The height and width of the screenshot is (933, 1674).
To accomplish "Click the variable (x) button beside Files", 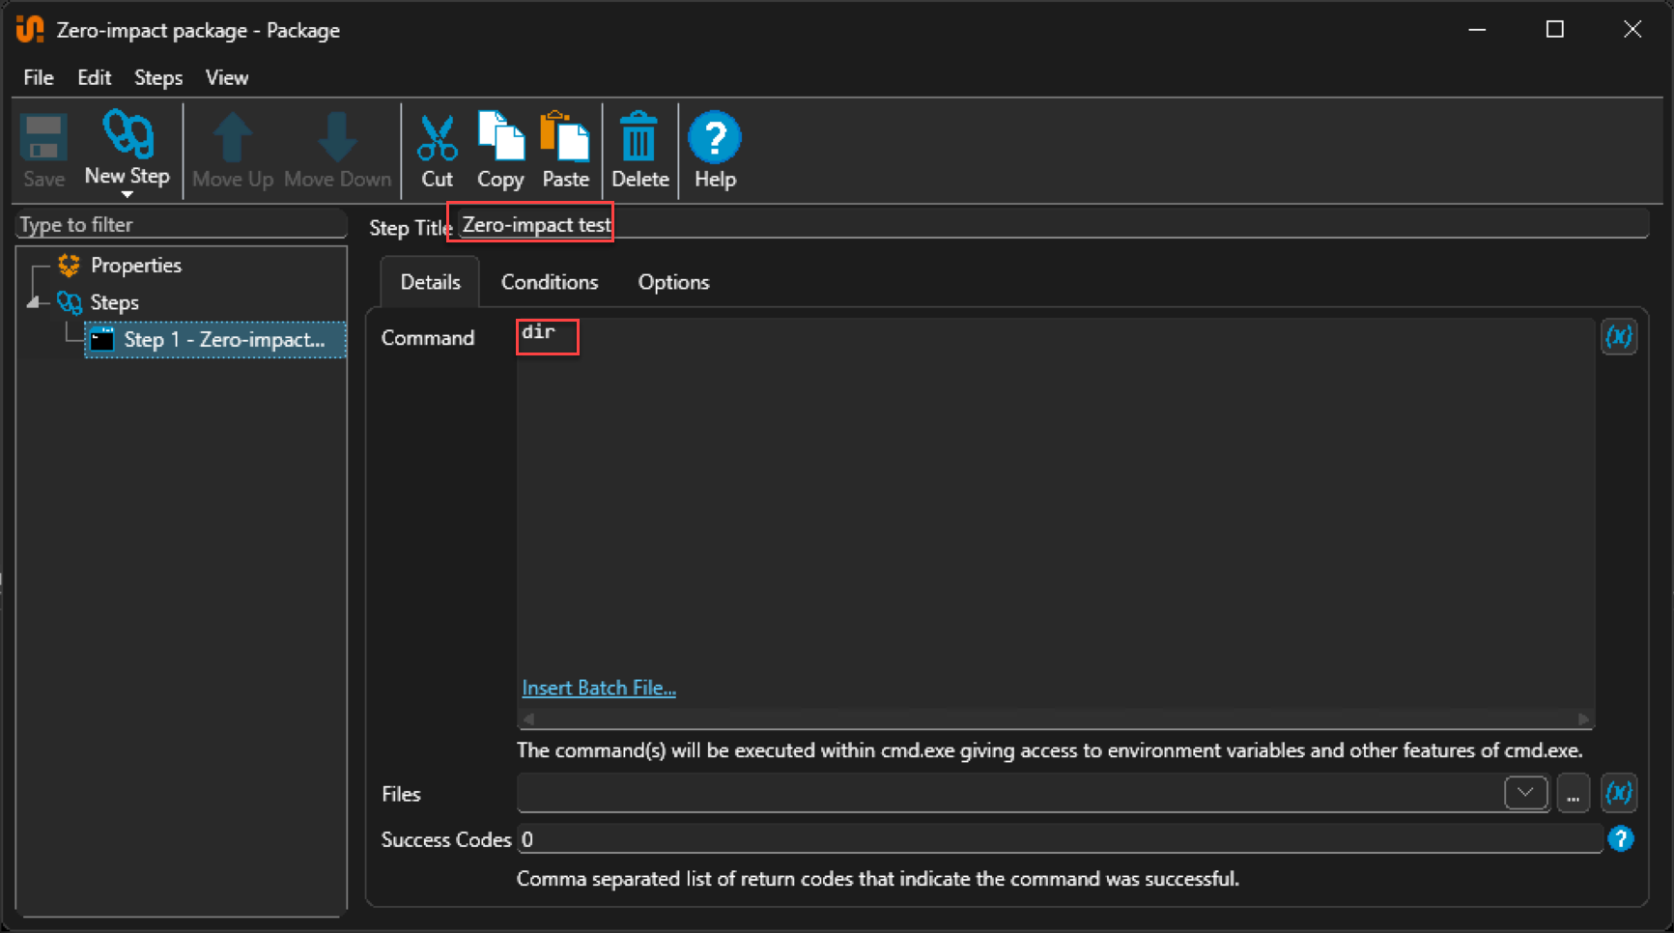I will (1619, 793).
